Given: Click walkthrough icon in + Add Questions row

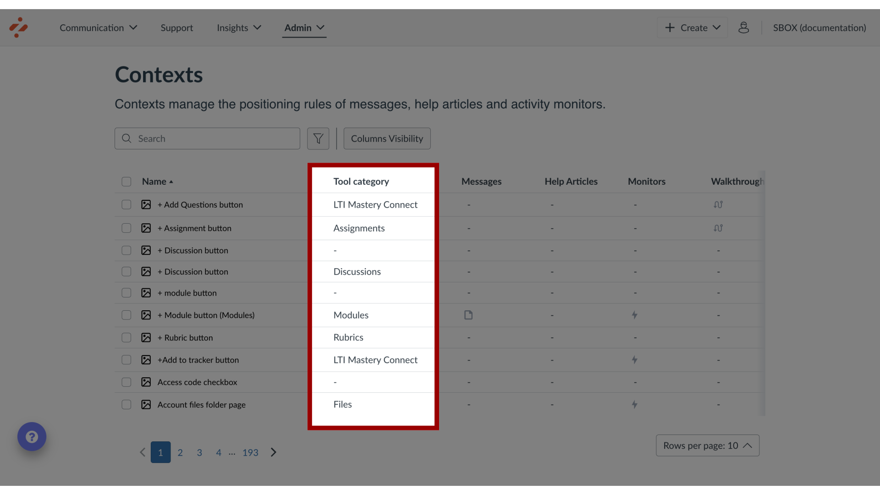Looking at the screenshot, I should pyautogui.click(x=718, y=204).
